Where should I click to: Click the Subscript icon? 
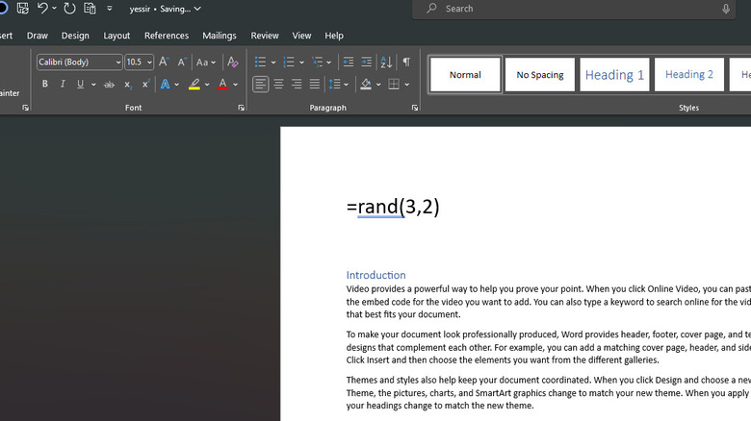127,85
